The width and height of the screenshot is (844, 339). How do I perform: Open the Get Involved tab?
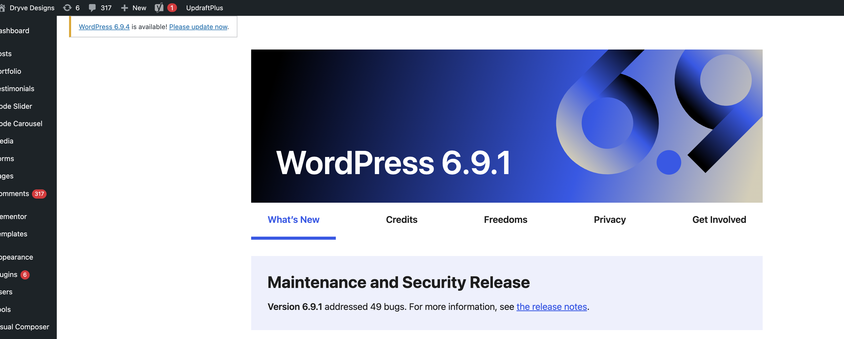(x=719, y=220)
